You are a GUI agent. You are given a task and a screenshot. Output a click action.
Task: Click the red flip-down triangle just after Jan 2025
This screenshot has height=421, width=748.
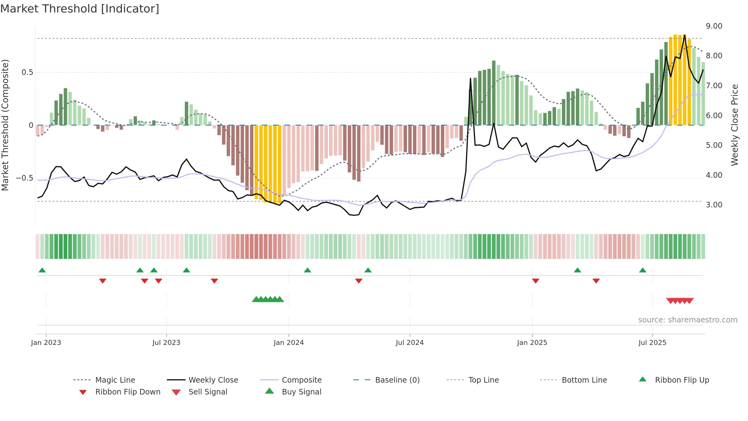536,281
